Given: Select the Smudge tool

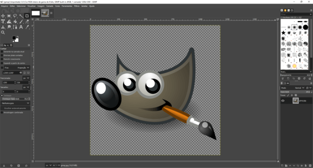Looking at the screenshot, I should (x=9, y=27).
